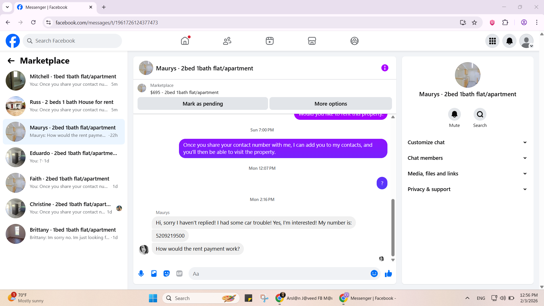Open the Windows Start menu
Image resolution: width=544 pixels, height=306 pixels.
pos(153,298)
